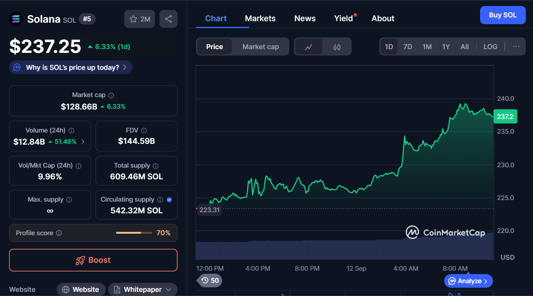The image size is (533, 296).
Task: Click the 542.32M SOL circulating value
Action: click(136, 210)
